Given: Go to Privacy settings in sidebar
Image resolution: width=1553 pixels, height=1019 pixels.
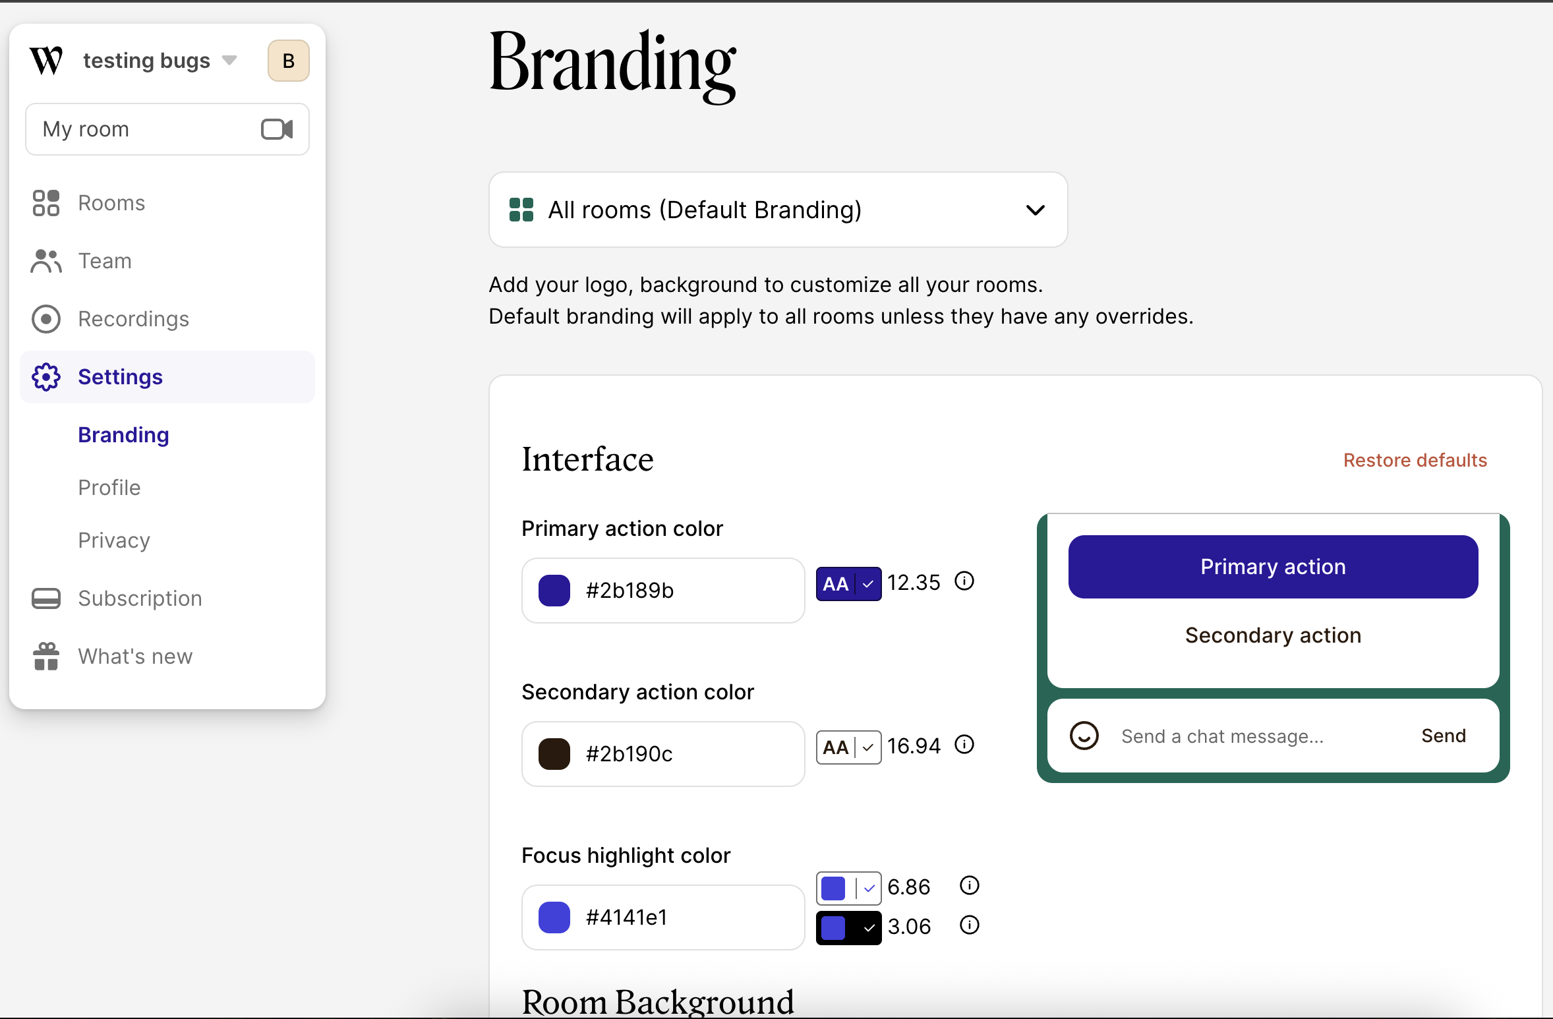Looking at the screenshot, I should 114,540.
